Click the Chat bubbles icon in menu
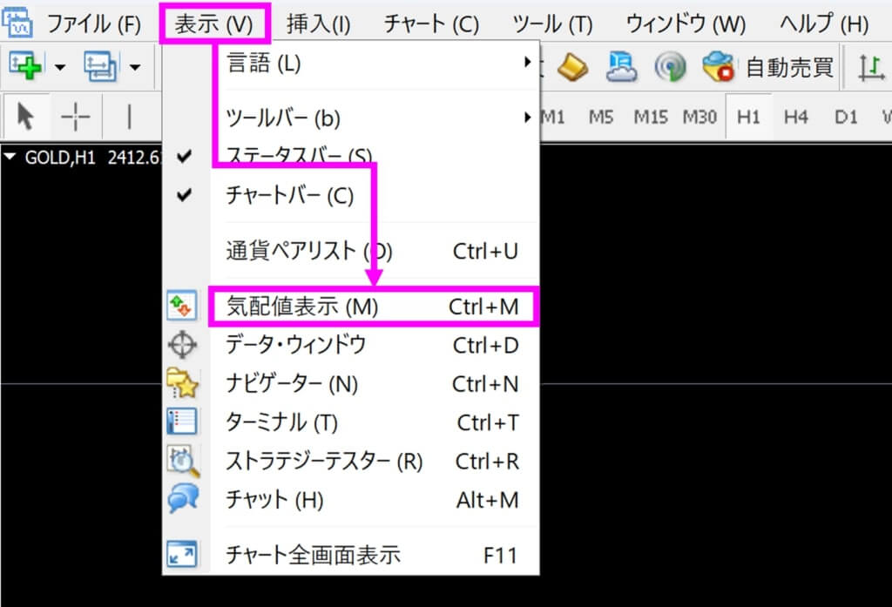 183,498
